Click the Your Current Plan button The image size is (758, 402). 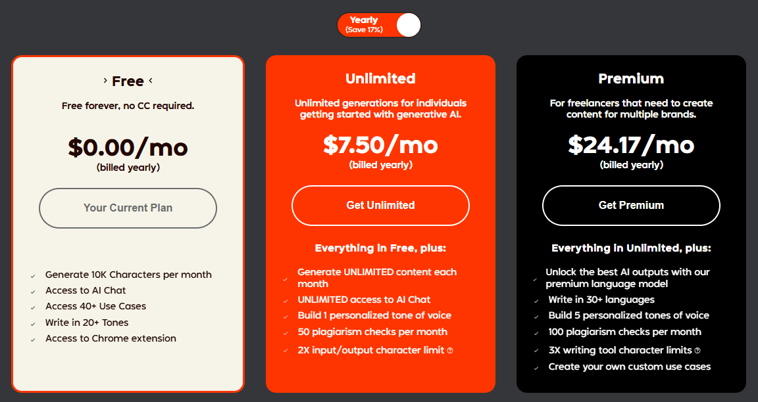tap(128, 208)
